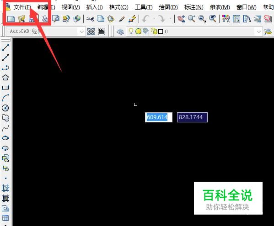Open the Tool Palettes window icon

point(247,18)
